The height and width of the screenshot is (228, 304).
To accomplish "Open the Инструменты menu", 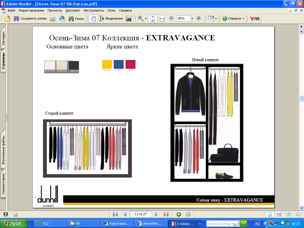I will tap(94, 10).
